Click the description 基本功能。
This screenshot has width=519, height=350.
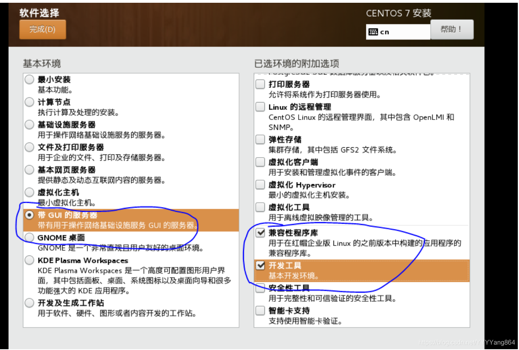pos(56,90)
